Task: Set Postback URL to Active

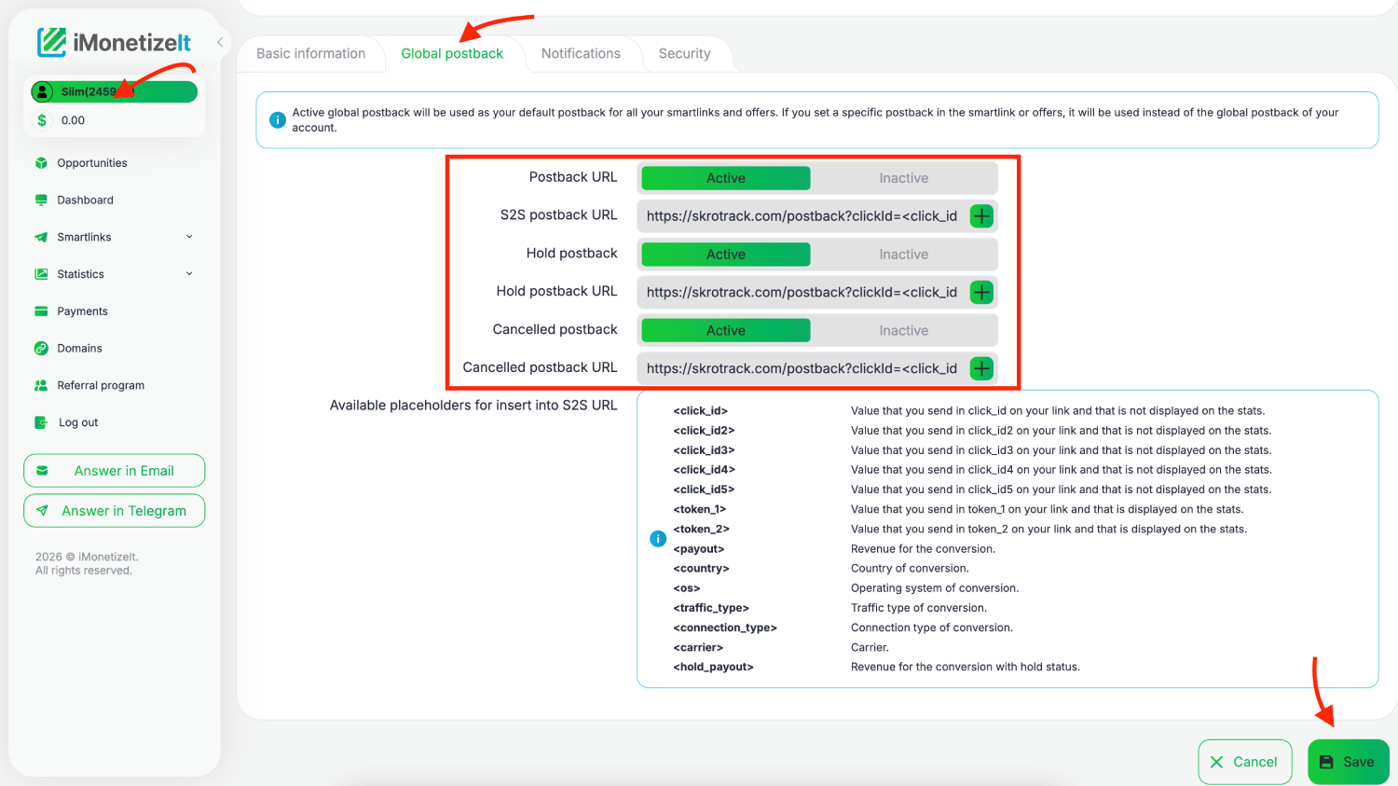Action: [x=726, y=178]
